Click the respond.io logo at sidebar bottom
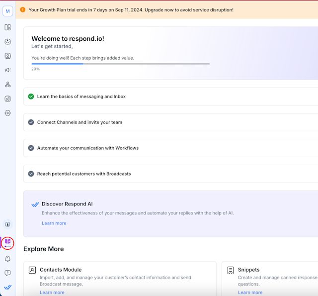 coord(8,287)
